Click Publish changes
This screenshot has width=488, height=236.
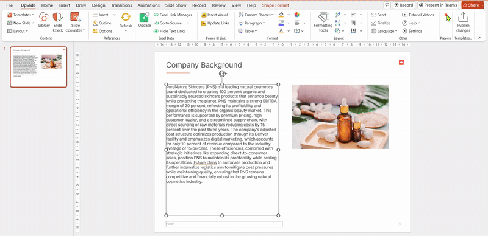(x=463, y=23)
